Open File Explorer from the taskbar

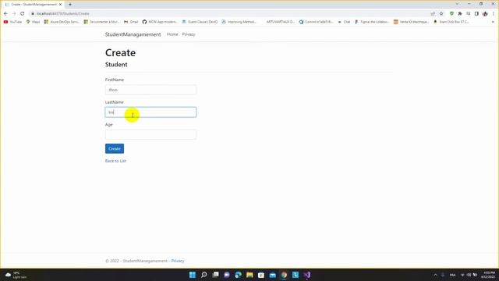(249, 275)
